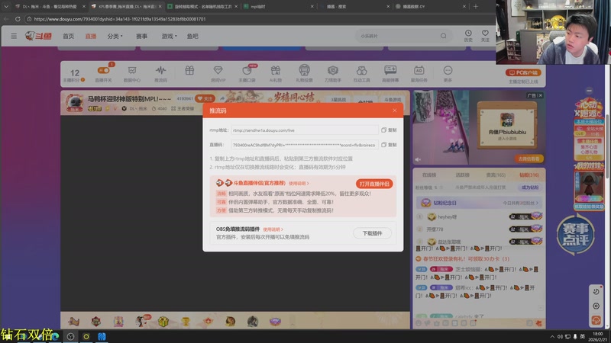Switch to 贵宾(165) tab
This screenshot has width=611, height=343.
click(x=496, y=175)
